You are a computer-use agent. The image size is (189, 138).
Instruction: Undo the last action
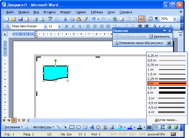pos(94,19)
